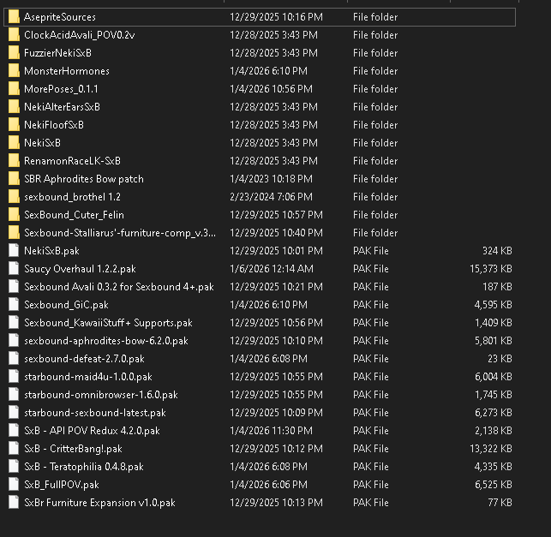
Task: Click the ClockAcidAvali_POV0.2v folder icon
Action: coord(14,35)
